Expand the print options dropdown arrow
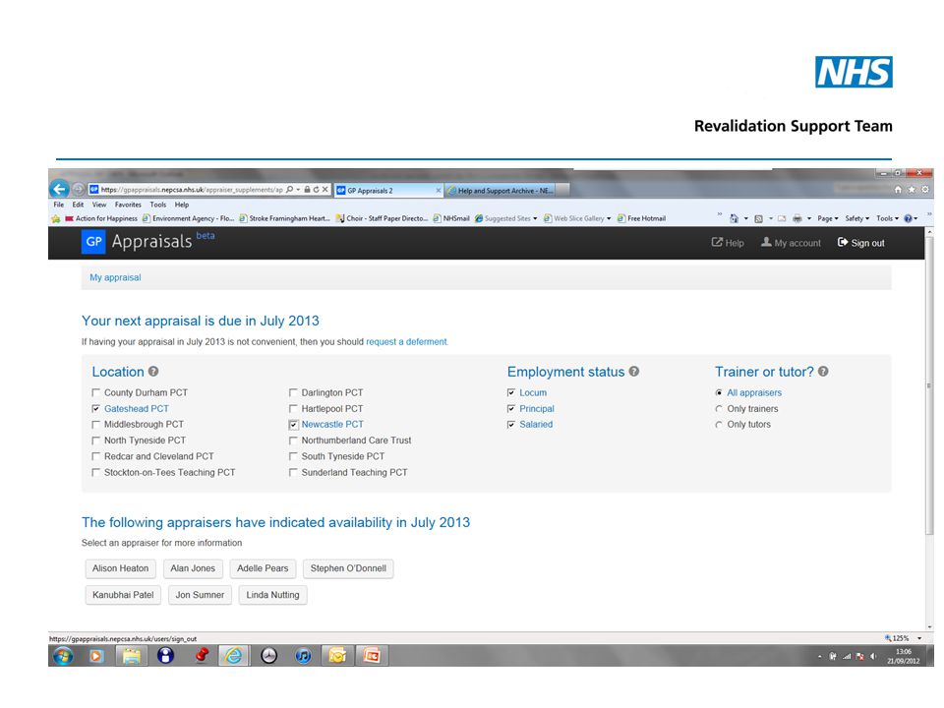The height and width of the screenshot is (708, 944). [x=808, y=218]
